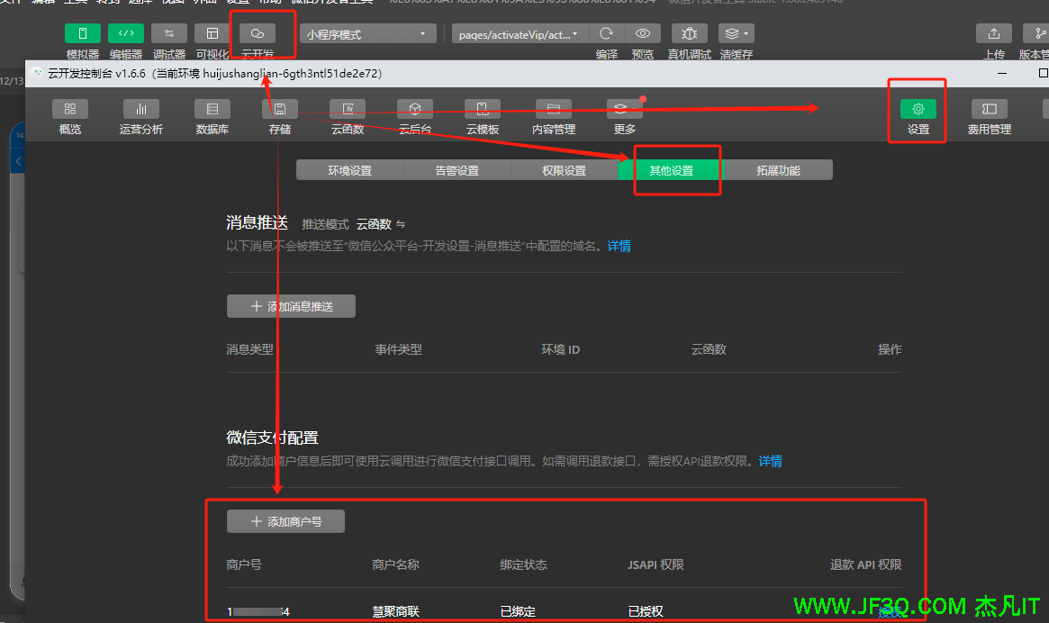Click the 预览 eye preview icon

coord(643,33)
